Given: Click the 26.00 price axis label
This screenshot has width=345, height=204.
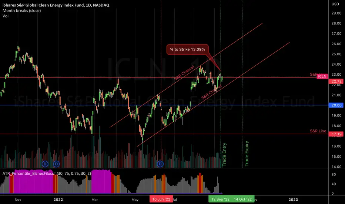Looking at the screenshot, I should click(x=336, y=44).
